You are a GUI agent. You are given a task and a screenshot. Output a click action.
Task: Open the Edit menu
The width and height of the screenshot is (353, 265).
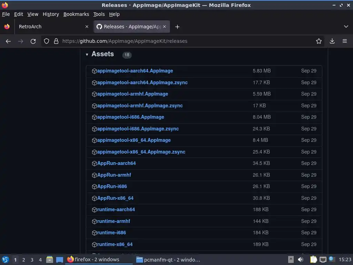19,14
